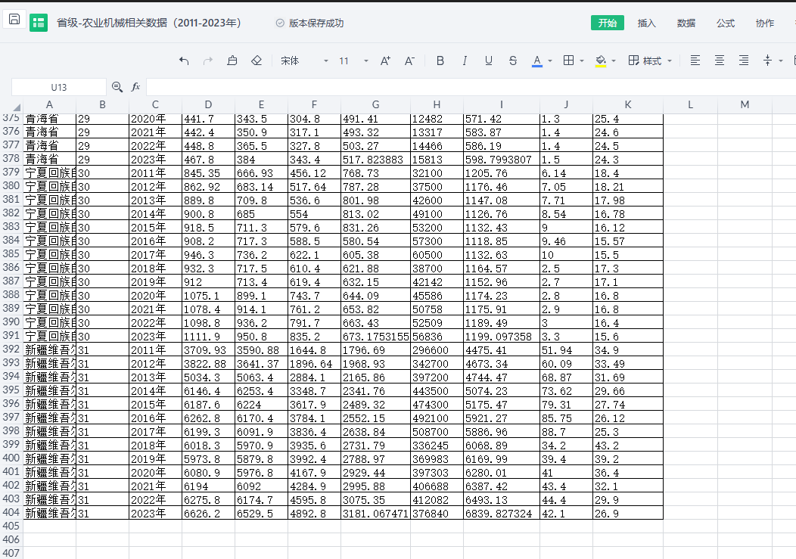Clear formatting with the eraser icon
This screenshot has height=559, width=796.
[x=257, y=61]
